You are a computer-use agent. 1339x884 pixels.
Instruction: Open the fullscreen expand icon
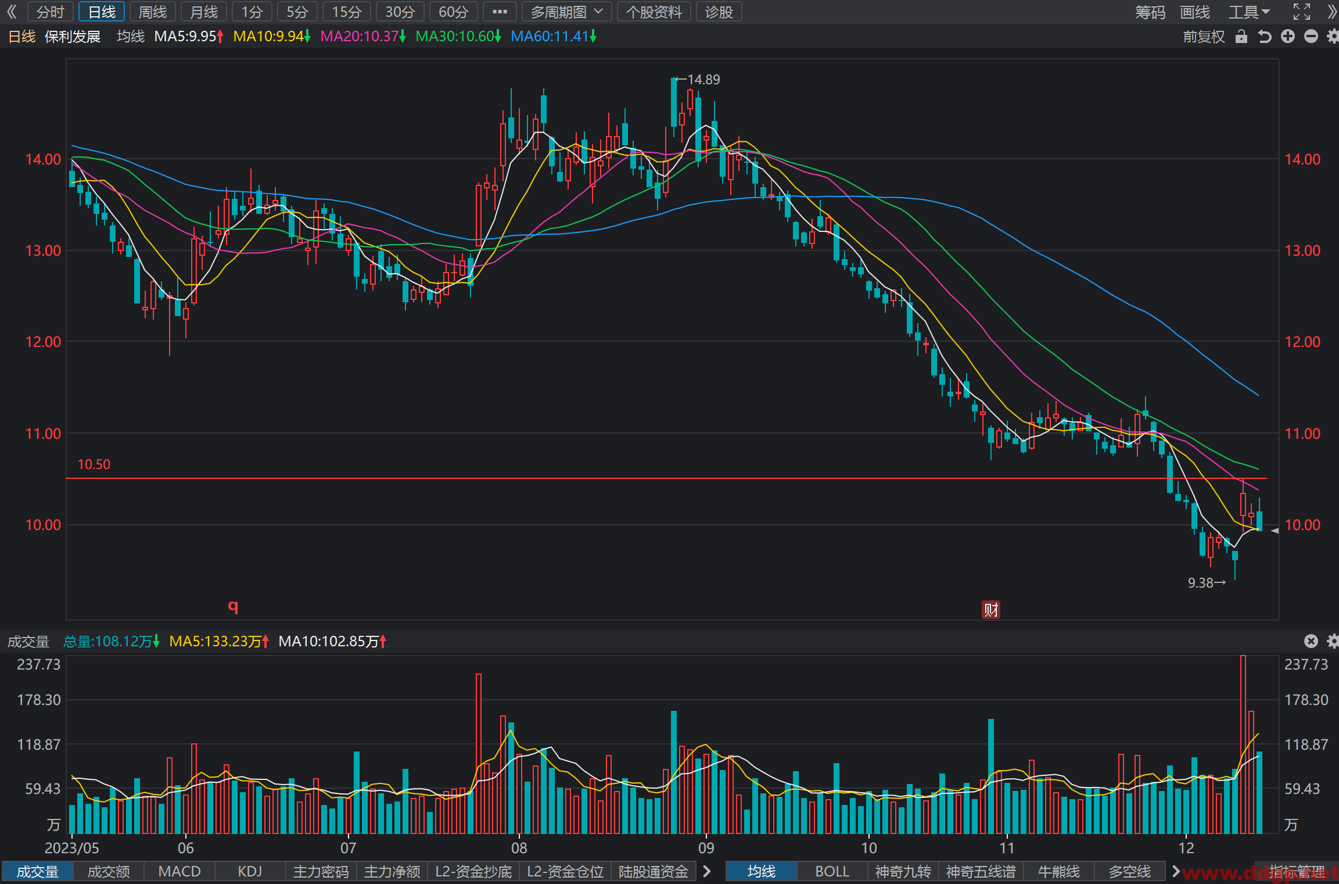point(1302,12)
